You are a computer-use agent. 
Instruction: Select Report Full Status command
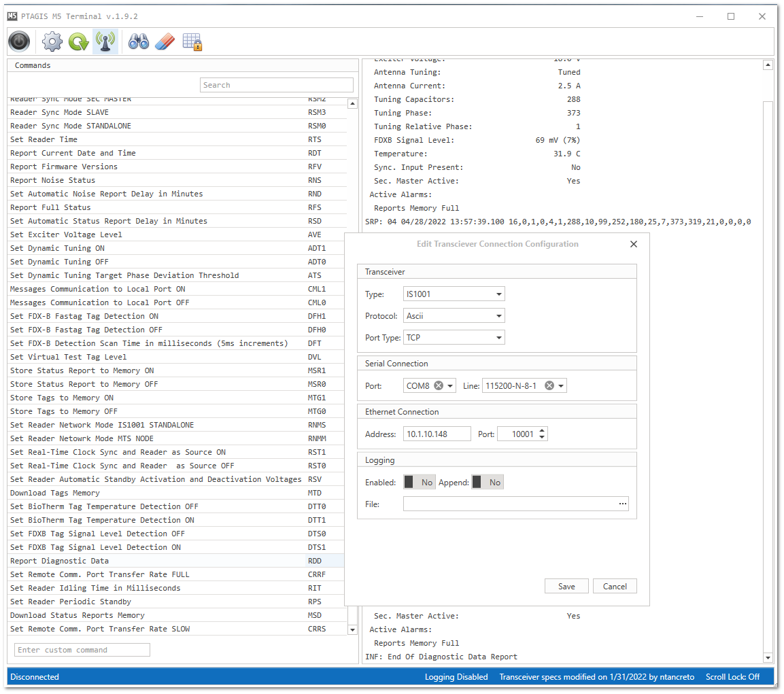(176, 207)
